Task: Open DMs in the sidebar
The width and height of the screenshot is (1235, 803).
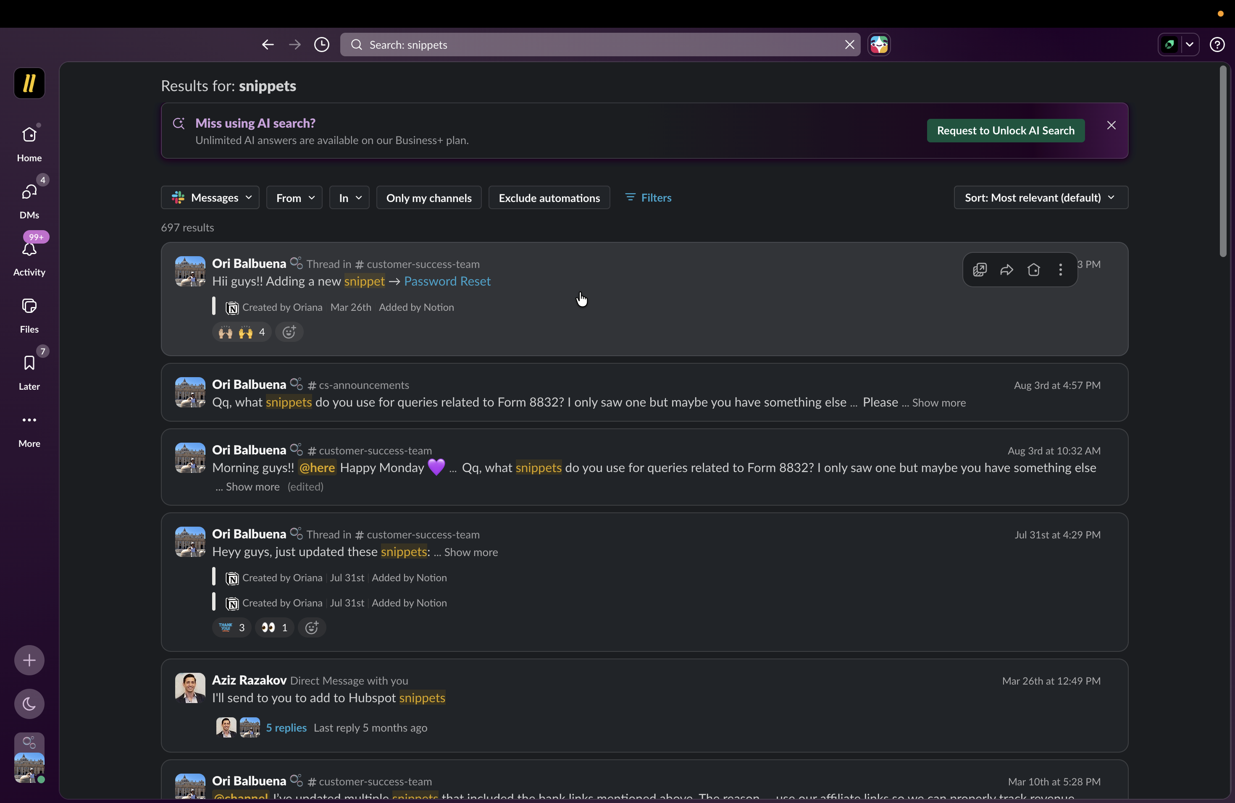Action: 29,200
